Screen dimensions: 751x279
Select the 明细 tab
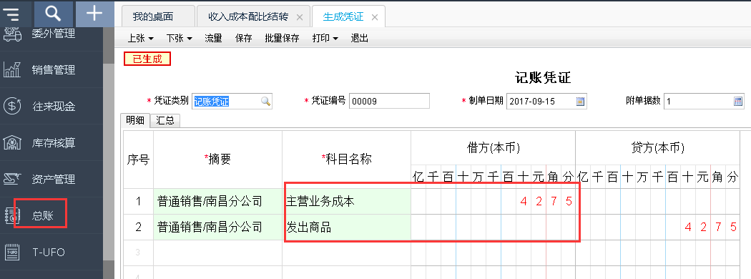point(135,120)
